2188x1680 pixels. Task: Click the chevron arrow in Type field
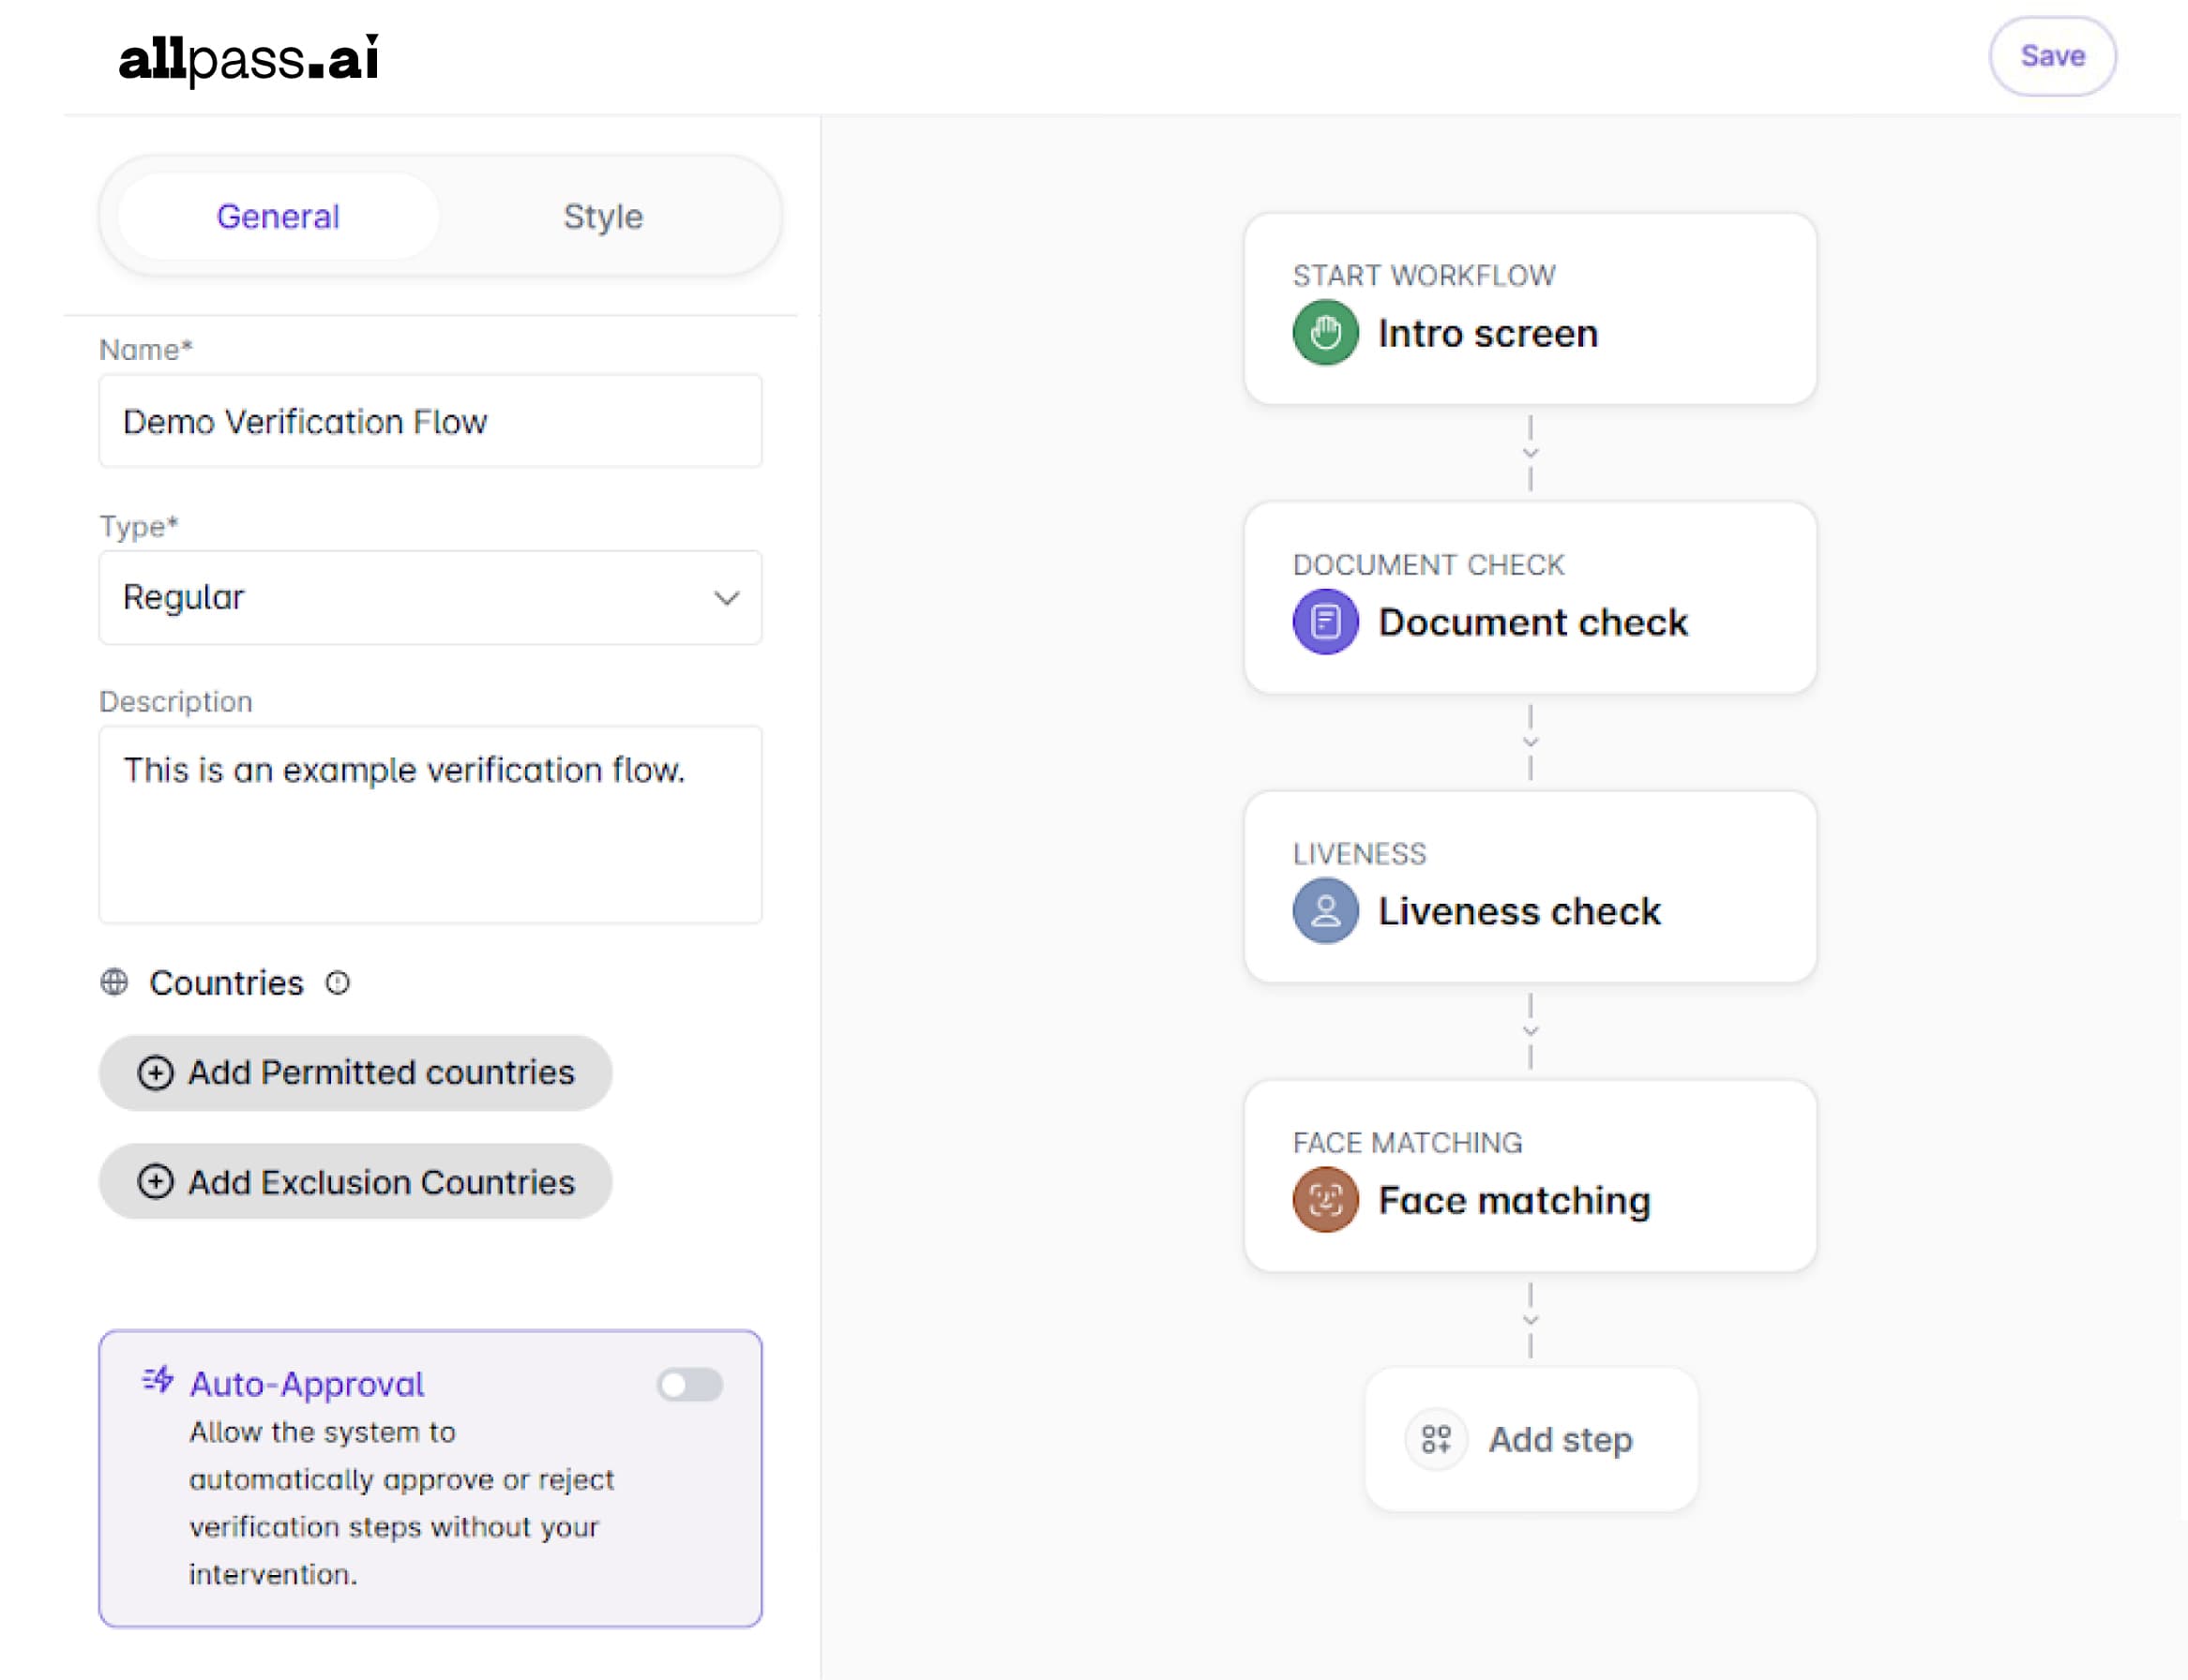(726, 598)
